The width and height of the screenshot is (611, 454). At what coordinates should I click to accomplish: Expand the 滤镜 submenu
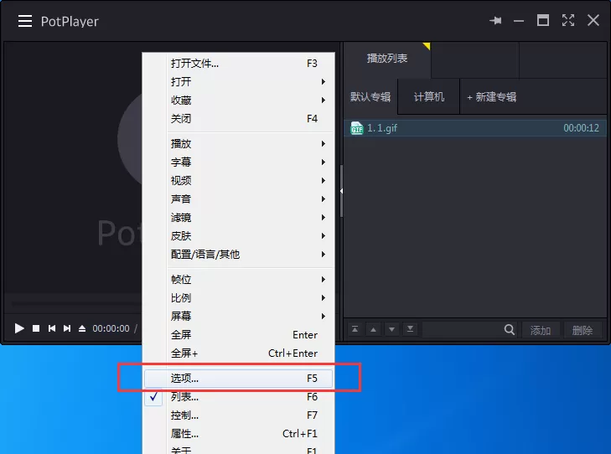tap(239, 217)
